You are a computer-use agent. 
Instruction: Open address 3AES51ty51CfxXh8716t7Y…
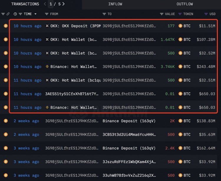point(72,94)
